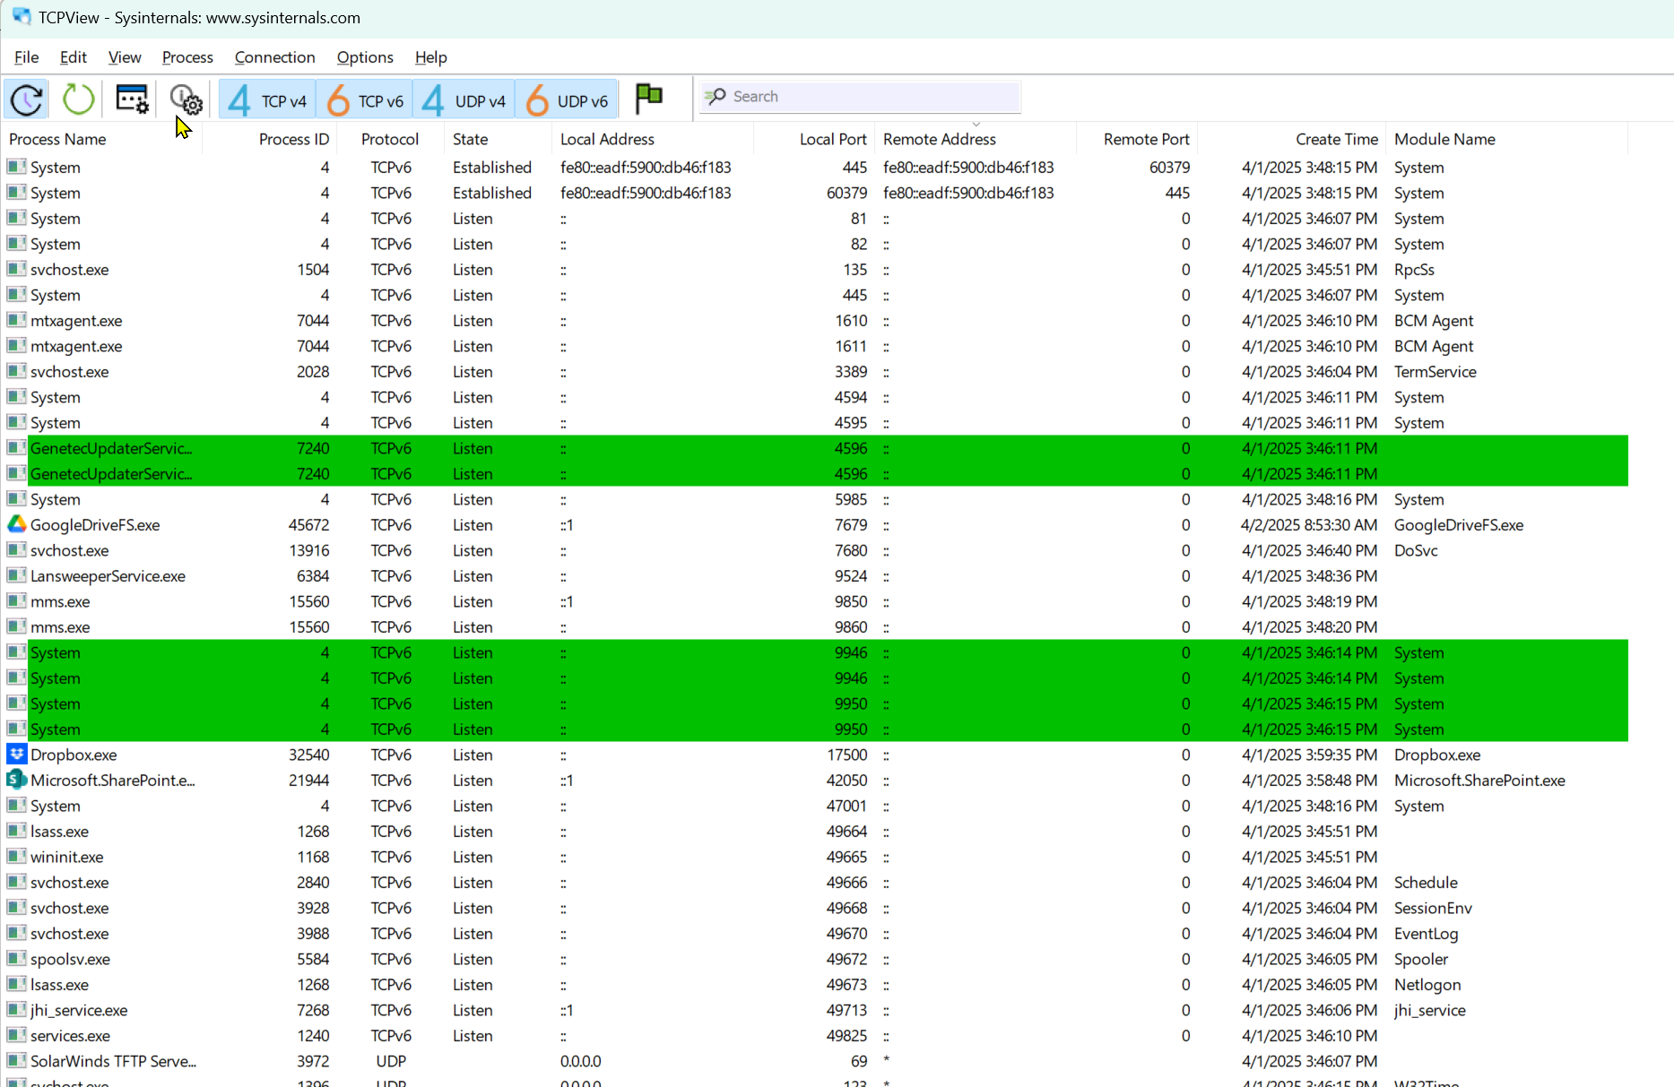Open the Options menu
This screenshot has width=1674, height=1087.
point(365,56)
